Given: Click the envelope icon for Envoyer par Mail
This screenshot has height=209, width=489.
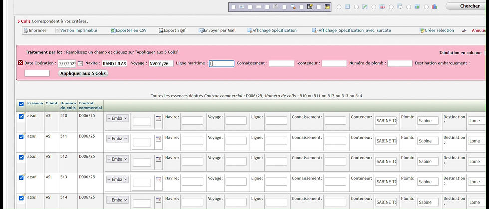Looking at the screenshot, I should pos(201,30).
